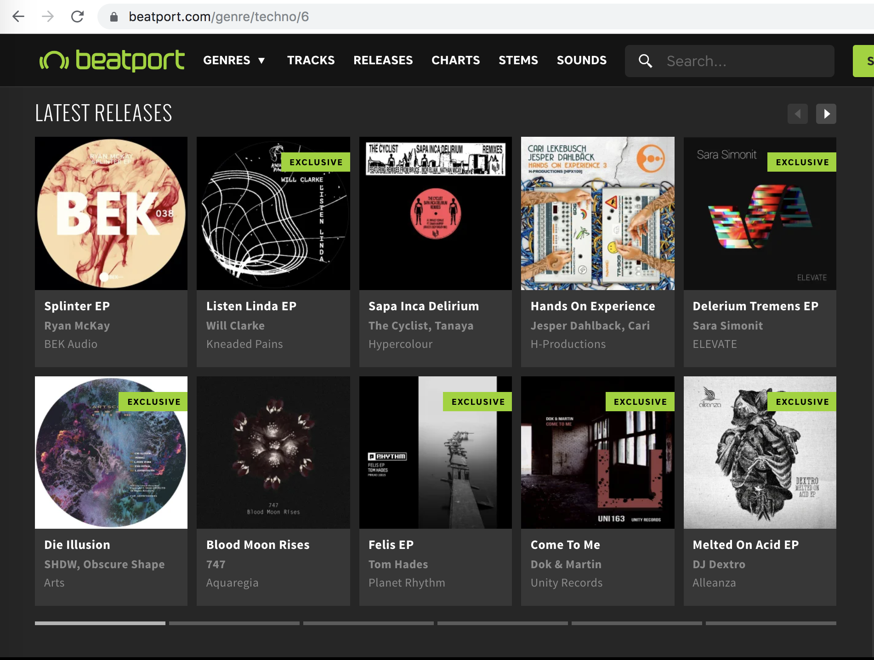
Task: Open label Unity Records
Action: (x=567, y=583)
